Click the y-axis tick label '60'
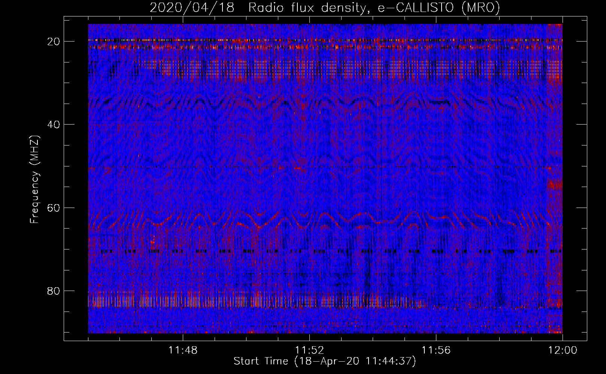The image size is (606, 374). click(54, 208)
